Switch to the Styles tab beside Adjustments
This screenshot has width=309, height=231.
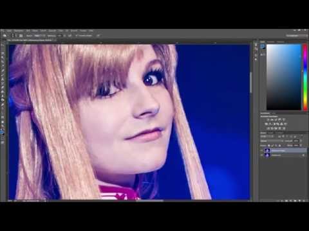click(274, 113)
